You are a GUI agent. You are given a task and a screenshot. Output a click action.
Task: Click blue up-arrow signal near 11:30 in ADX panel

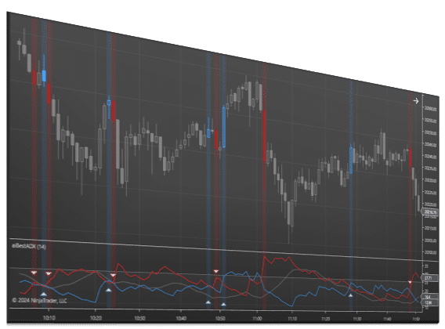tap(351, 295)
